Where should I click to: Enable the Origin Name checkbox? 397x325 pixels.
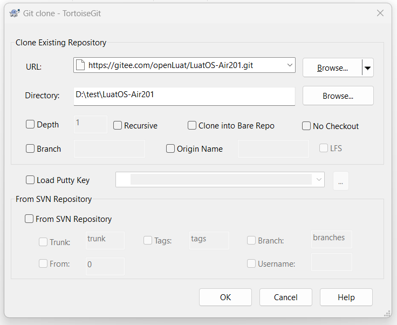pos(170,148)
